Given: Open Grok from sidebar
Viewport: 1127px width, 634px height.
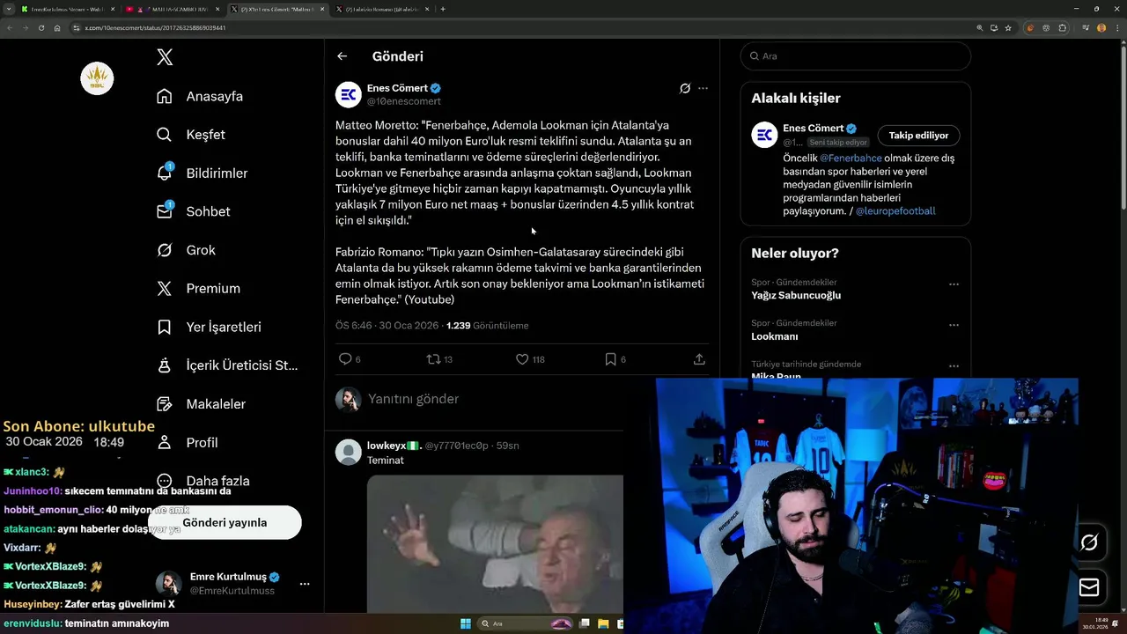Looking at the screenshot, I should 186,250.
